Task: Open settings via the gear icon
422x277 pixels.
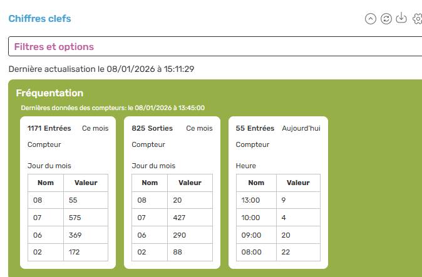Action: [x=417, y=19]
